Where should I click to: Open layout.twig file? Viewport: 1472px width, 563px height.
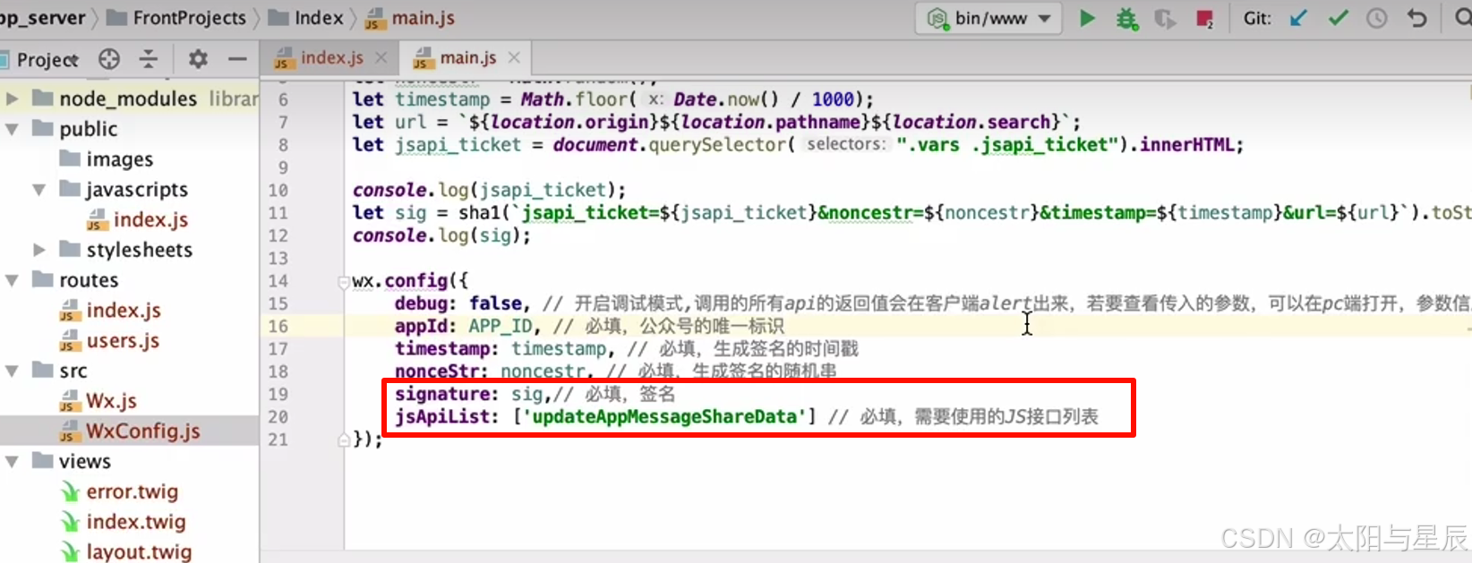coord(125,552)
